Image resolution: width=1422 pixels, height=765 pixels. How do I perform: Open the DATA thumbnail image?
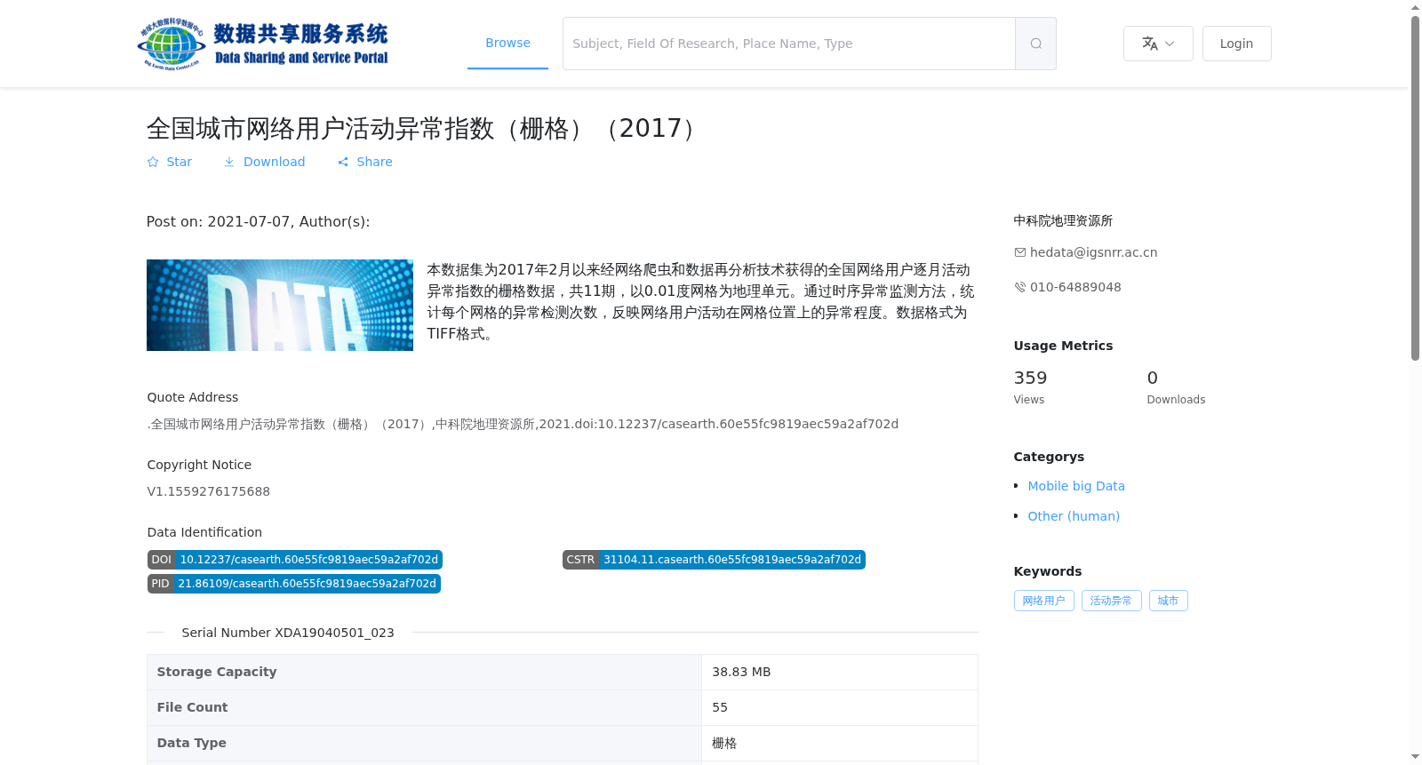280,305
